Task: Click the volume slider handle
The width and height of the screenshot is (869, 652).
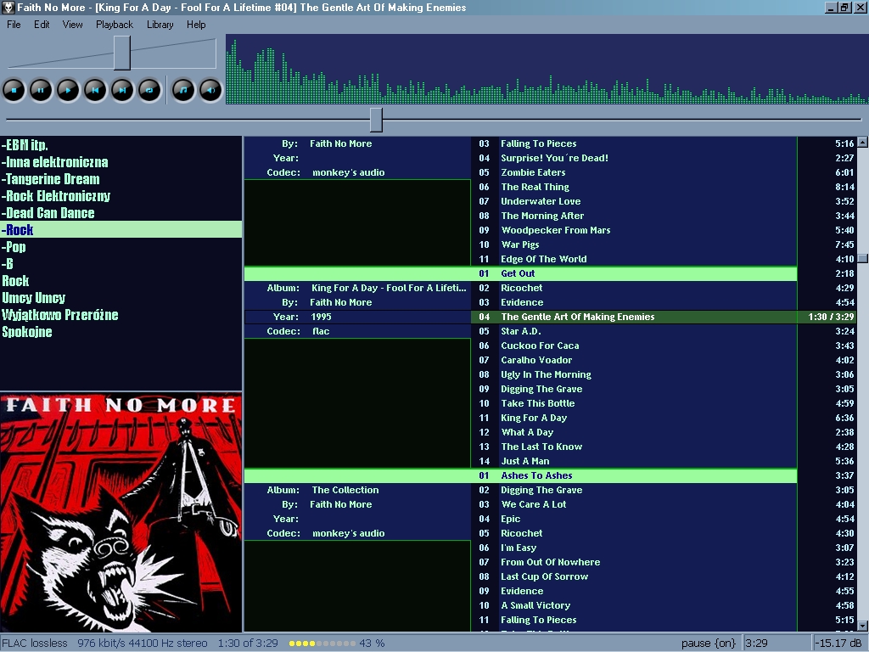Action: pos(122,53)
